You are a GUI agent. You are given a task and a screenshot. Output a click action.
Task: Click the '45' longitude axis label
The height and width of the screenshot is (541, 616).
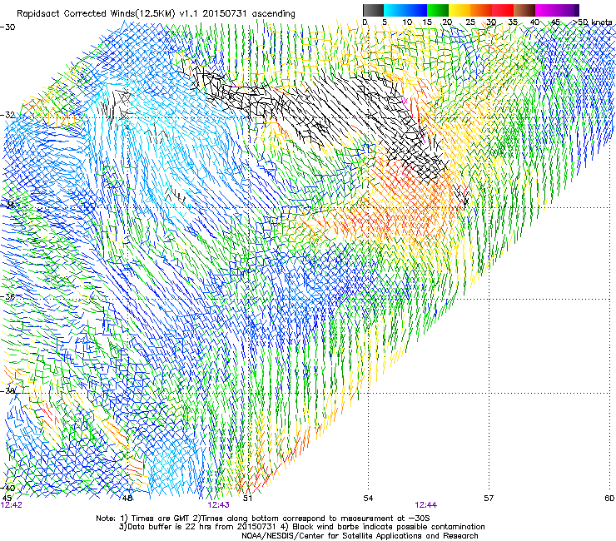[x=7, y=499]
